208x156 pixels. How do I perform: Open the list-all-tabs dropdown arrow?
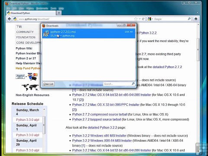pos(197,13)
